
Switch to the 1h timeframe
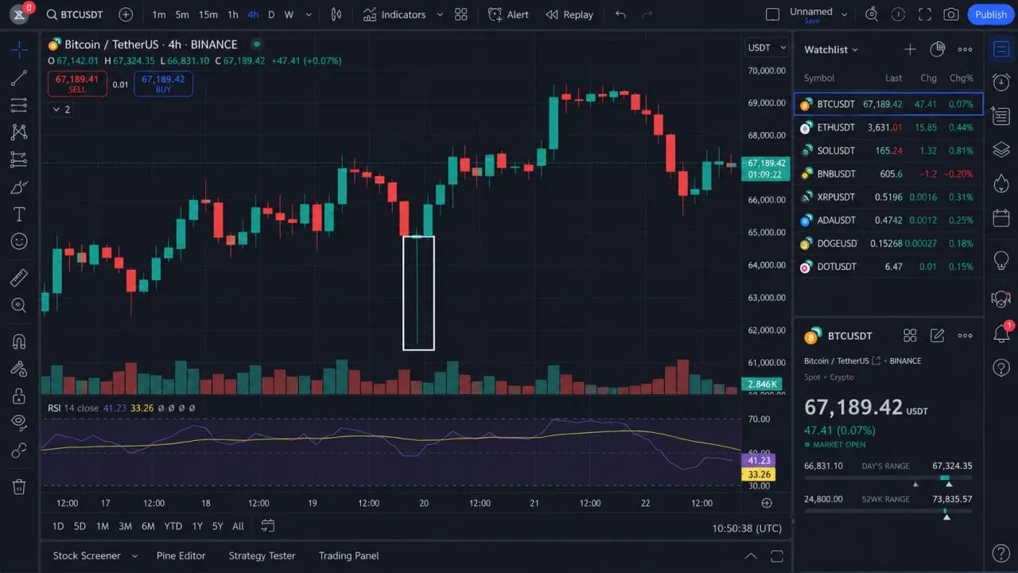(x=232, y=14)
